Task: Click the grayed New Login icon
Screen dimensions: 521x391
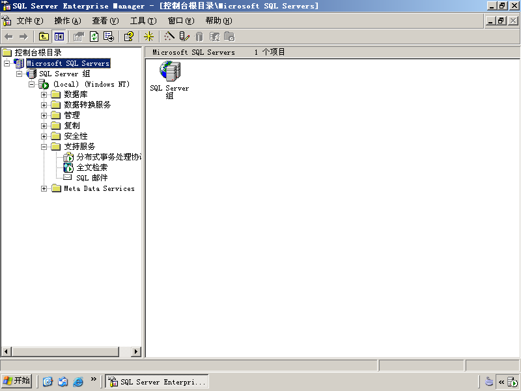Action: tap(214, 36)
